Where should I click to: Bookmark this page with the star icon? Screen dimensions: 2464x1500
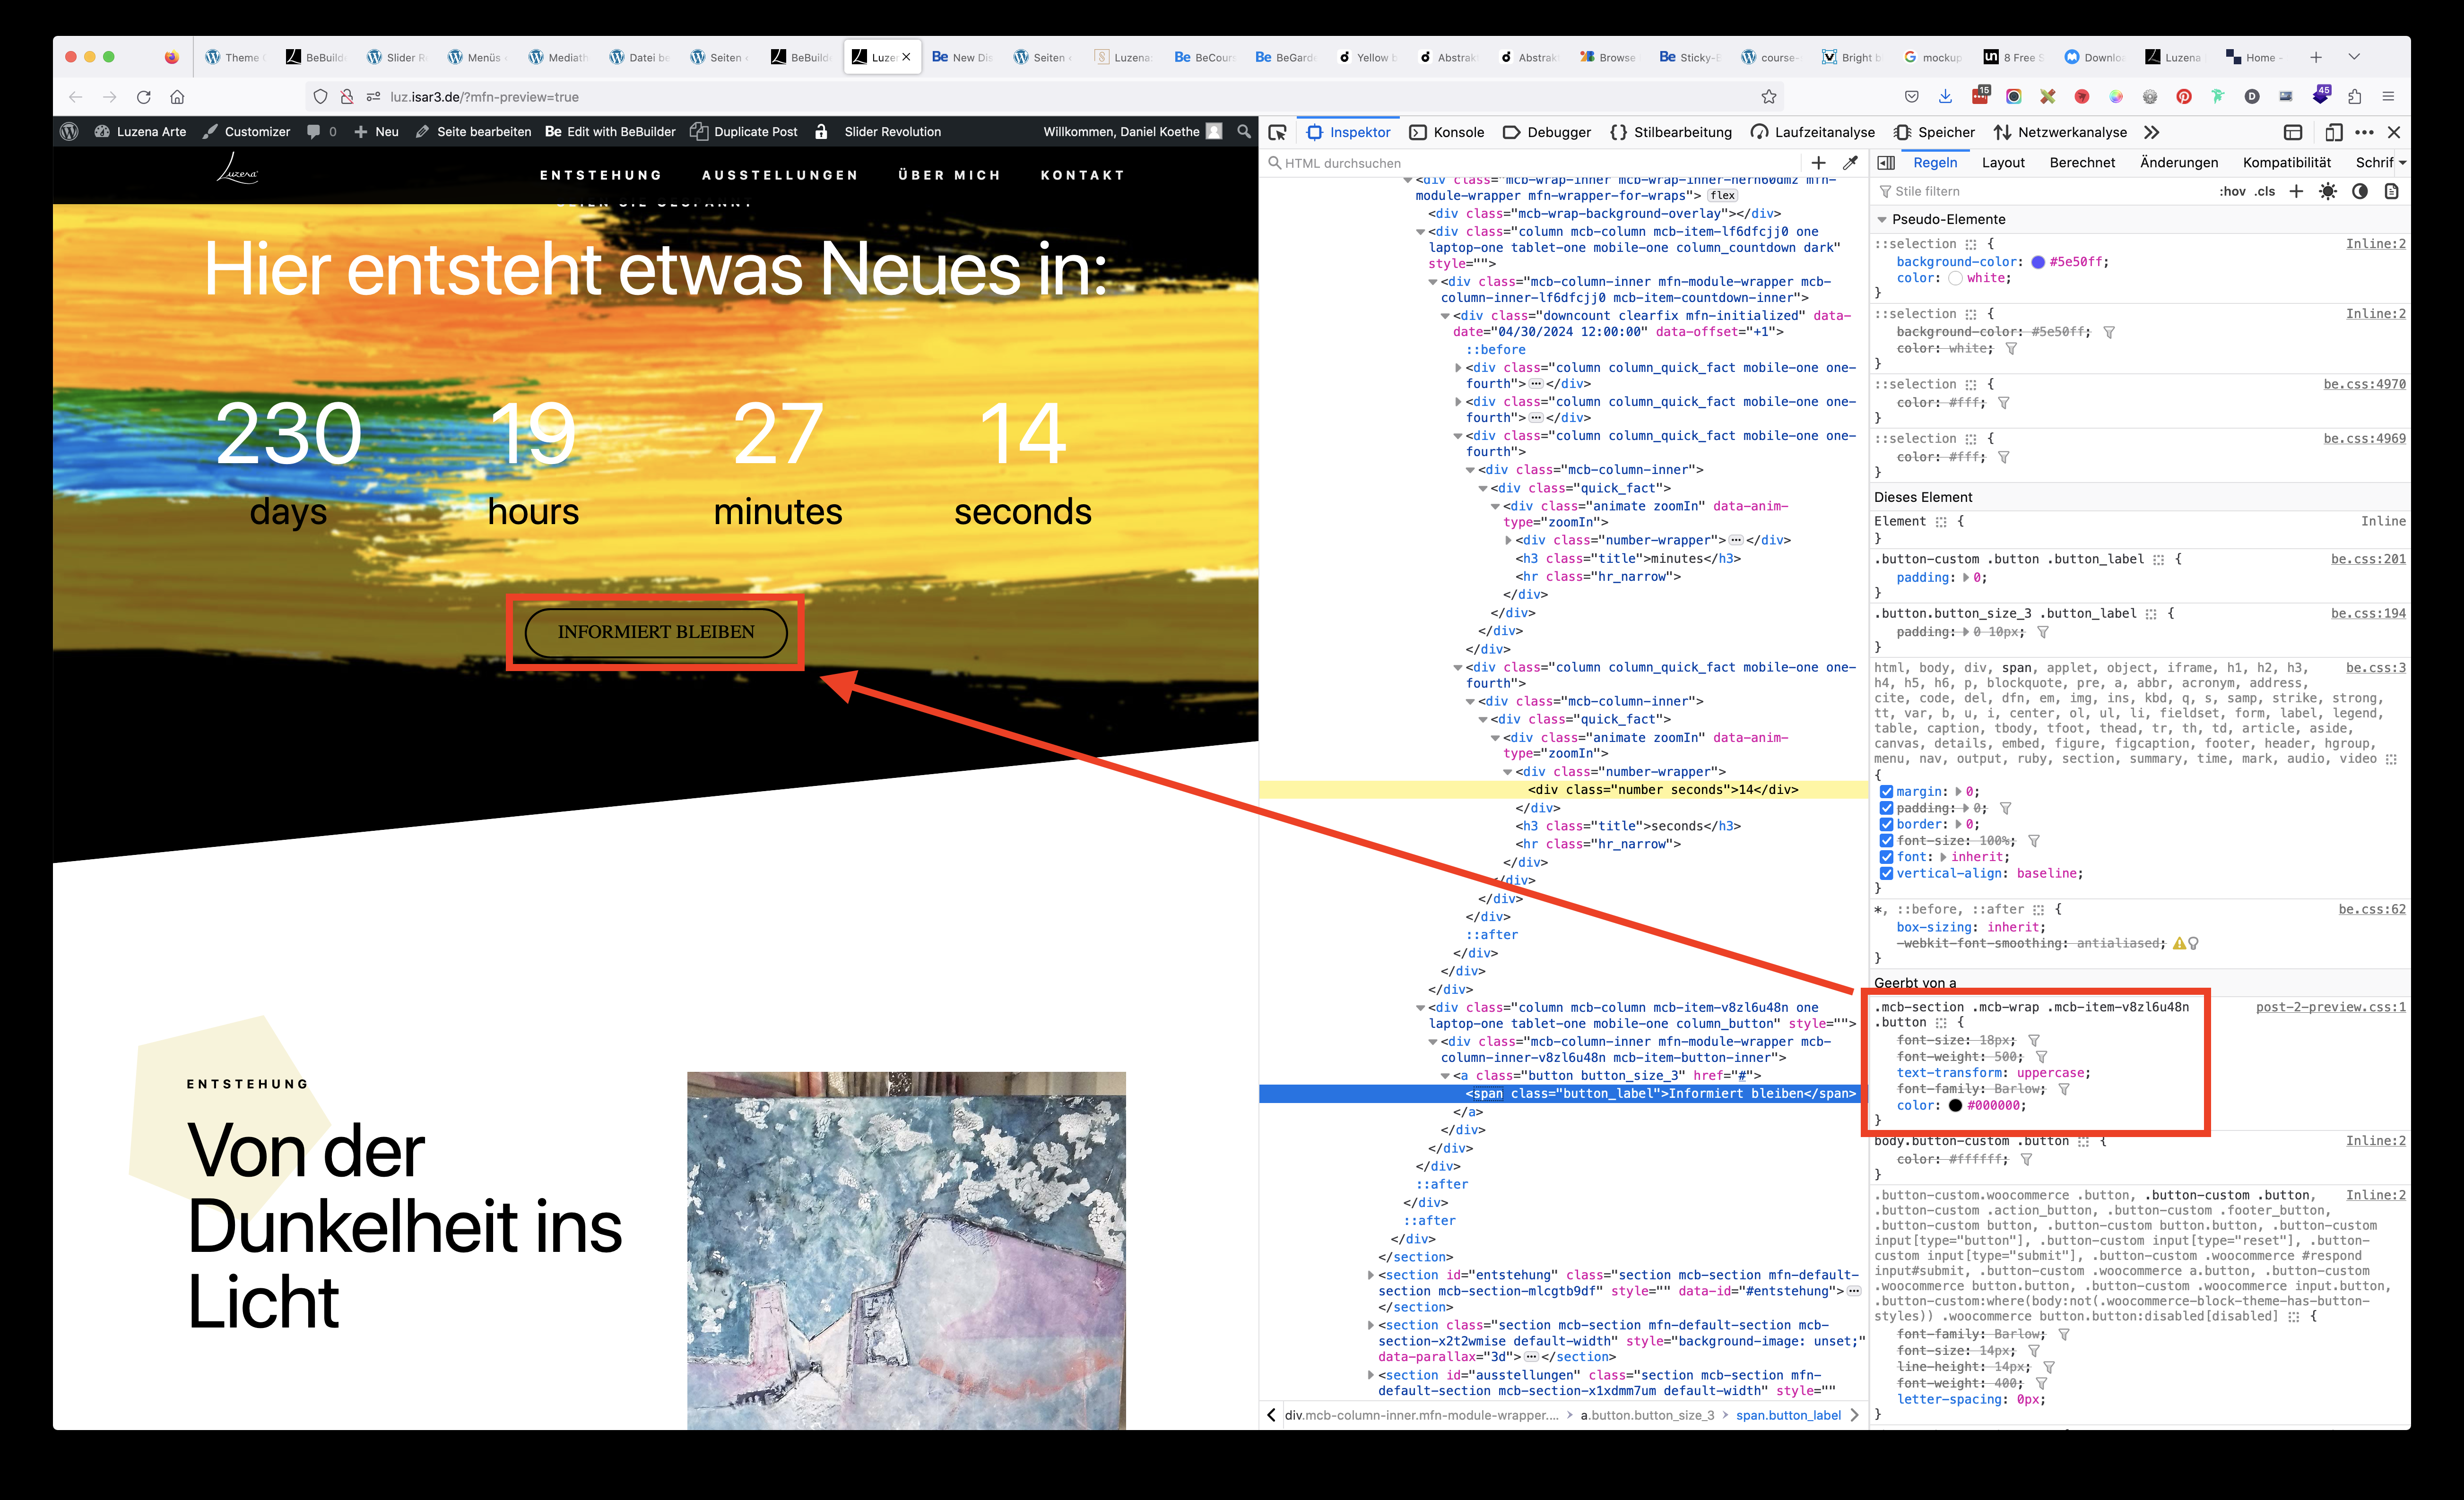click(1769, 97)
